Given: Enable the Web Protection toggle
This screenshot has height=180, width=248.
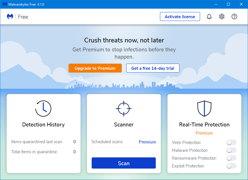Looking at the screenshot, I should tap(231, 143).
